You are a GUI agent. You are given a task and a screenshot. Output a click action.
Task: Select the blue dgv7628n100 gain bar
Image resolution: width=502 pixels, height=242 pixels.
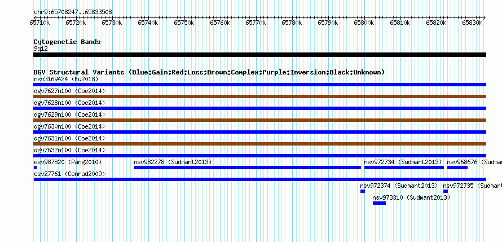(259, 108)
